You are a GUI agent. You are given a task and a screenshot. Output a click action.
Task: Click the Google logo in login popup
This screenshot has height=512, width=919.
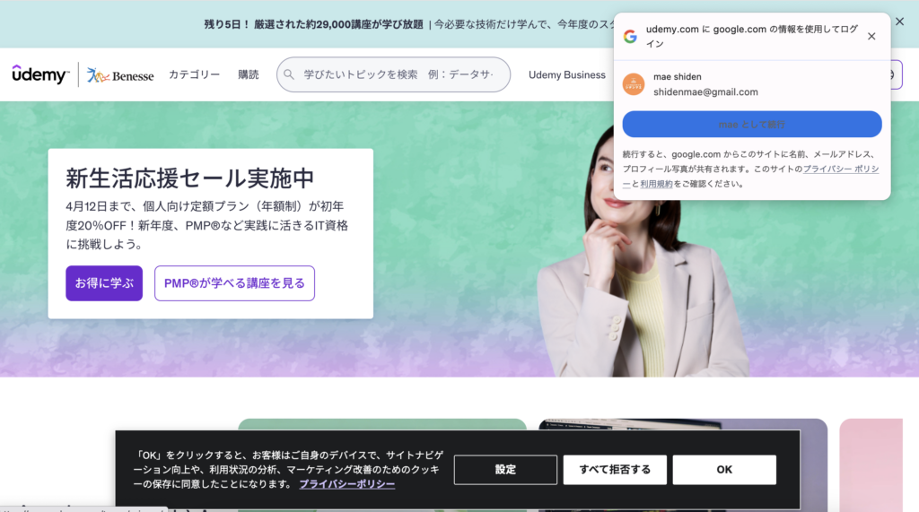tap(630, 37)
